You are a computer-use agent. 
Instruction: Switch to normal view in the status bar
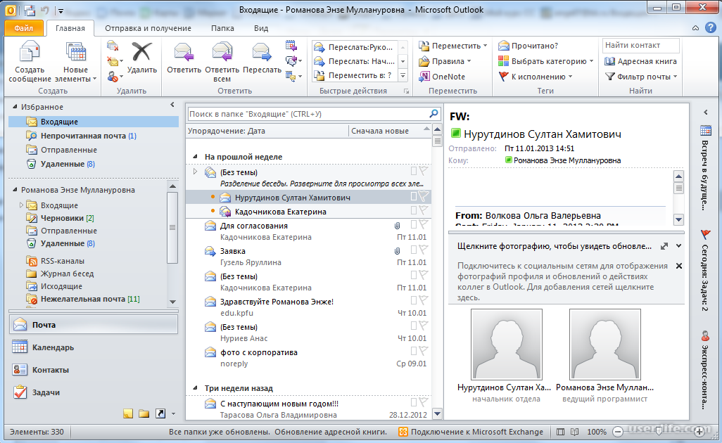point(560,432)
